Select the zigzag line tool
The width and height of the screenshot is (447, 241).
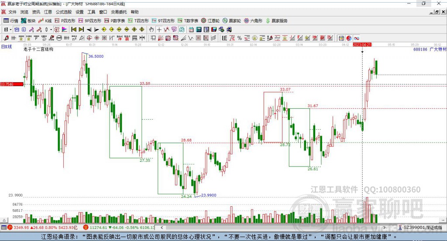click(191, 38)
